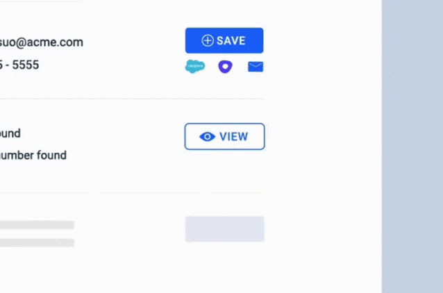This screenshot has height=293, width=443.
Task: Toggle the eye icon in VIEW button
Action: (x=208, y=137)
